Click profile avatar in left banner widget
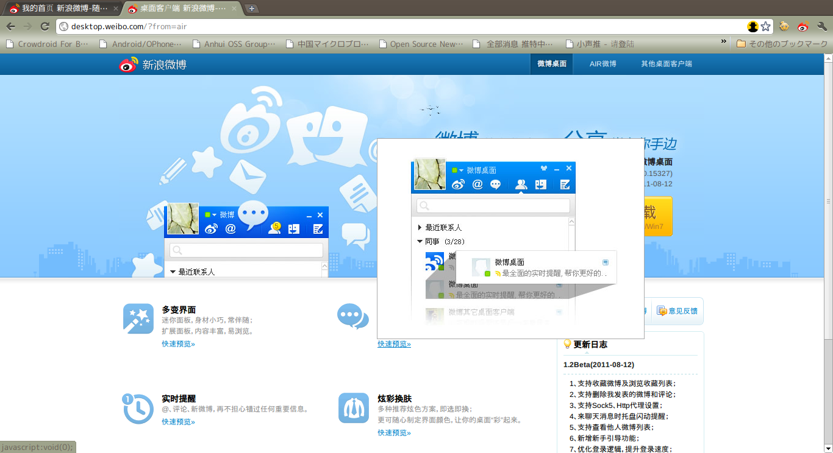Viewport: 833px width, 453px height. pyautogui.click(x=183, y=219)
